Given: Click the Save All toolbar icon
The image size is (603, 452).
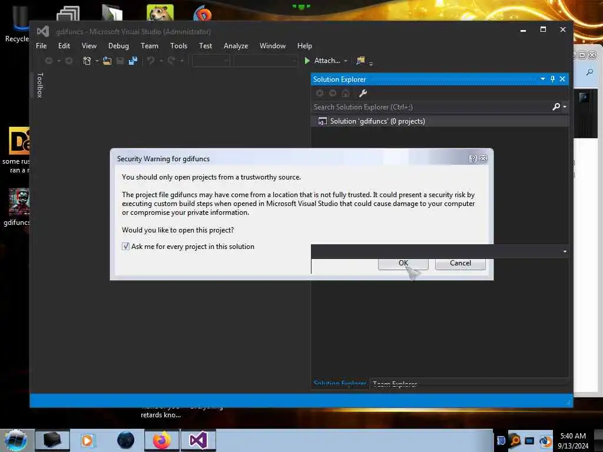Looking at the screenshot, I should 132,61.
